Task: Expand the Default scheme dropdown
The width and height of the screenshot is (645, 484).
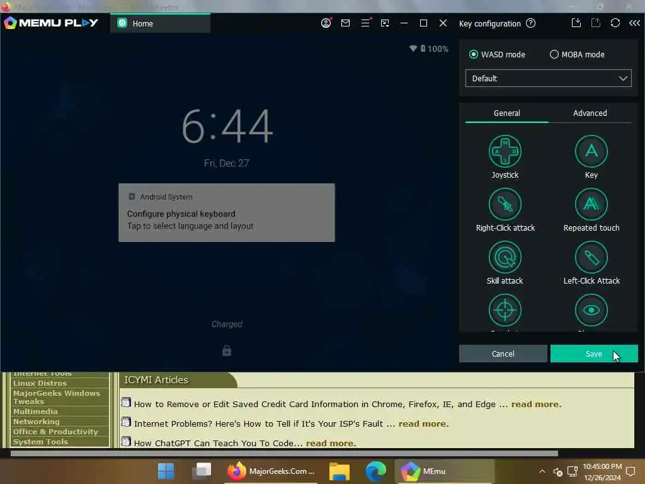Action: (549, 78)
